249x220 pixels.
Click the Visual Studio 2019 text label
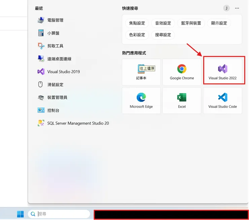(x=64, y=72)
